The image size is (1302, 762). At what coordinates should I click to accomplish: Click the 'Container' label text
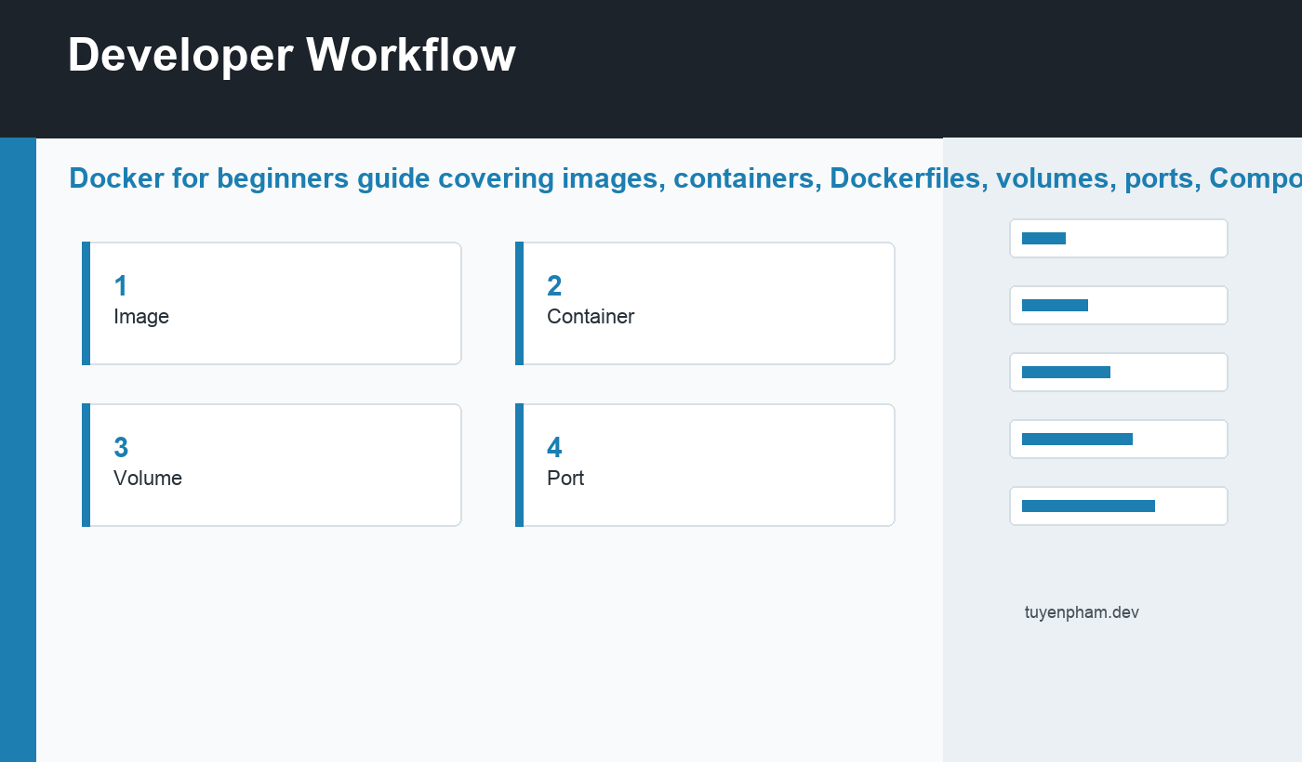(591, 316)
